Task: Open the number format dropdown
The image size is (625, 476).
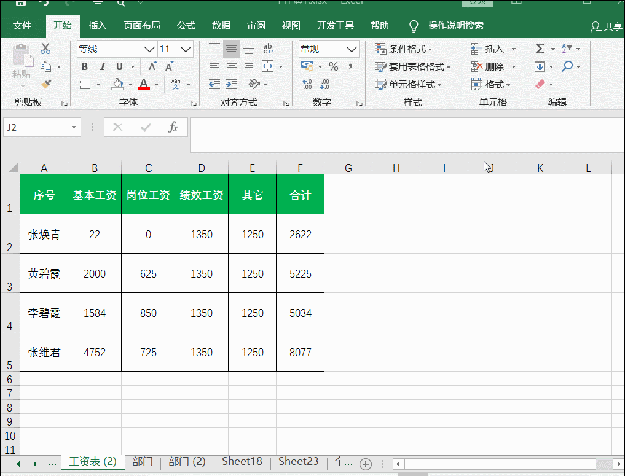Action: click(x=352, y=49)
